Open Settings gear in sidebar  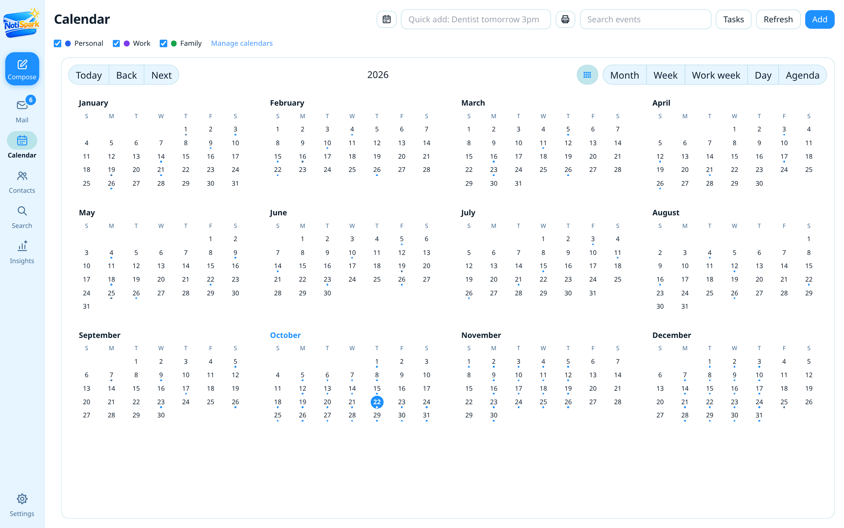22,499
